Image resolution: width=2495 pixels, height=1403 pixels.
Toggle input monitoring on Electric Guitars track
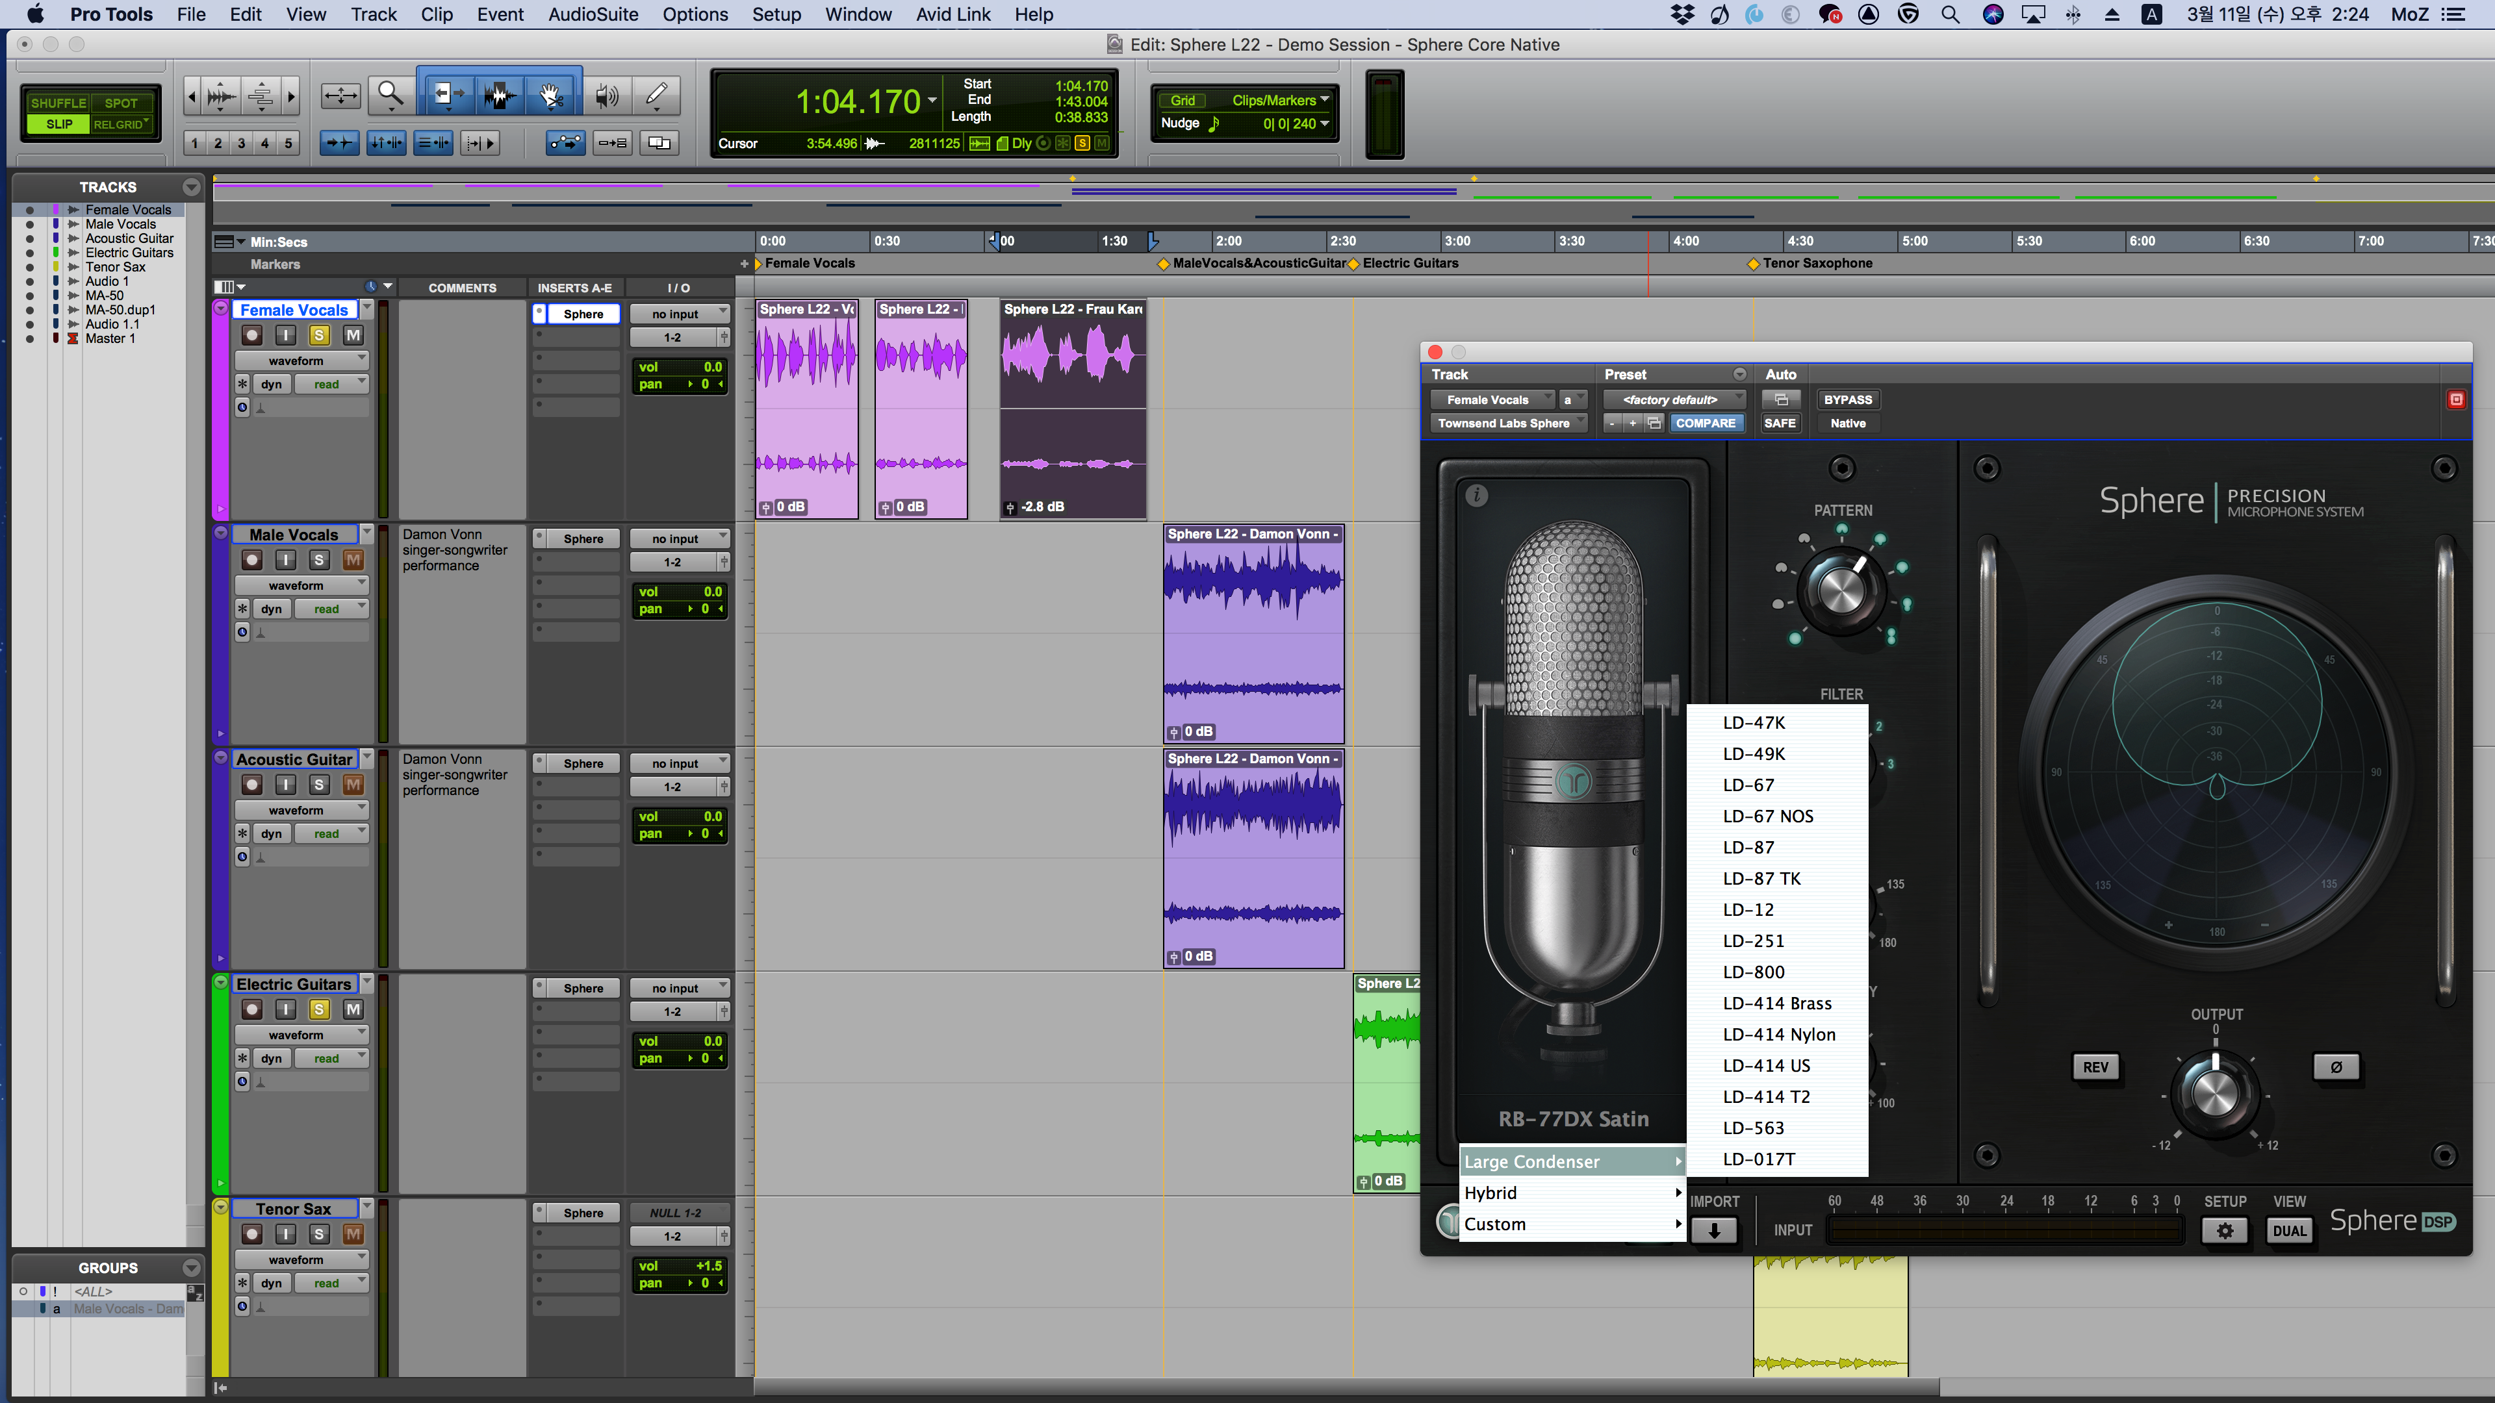tap(286, 1009)
